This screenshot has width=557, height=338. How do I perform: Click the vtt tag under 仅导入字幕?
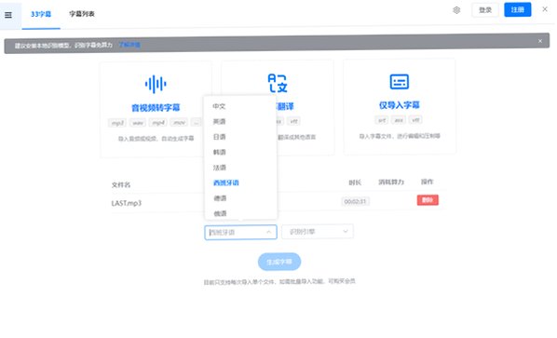point(415,120)
